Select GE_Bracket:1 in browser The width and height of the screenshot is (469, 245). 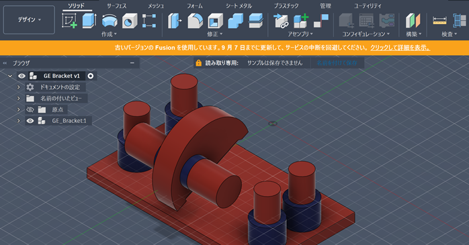69,121
